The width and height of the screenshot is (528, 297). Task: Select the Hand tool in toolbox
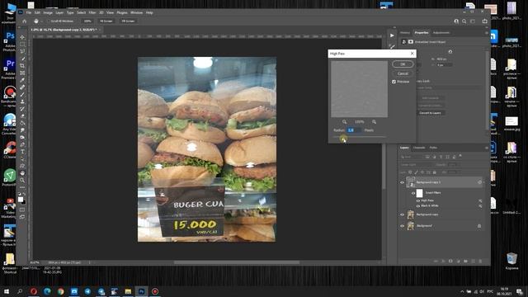click(x=22, y=173)
